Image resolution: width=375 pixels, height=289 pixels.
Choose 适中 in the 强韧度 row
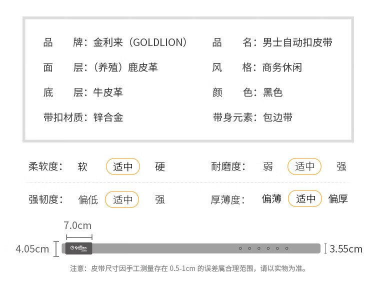tap(122, 199)
